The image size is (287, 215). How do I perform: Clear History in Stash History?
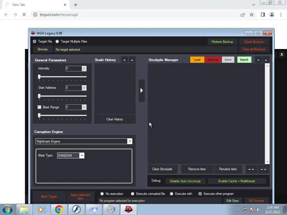115,119
